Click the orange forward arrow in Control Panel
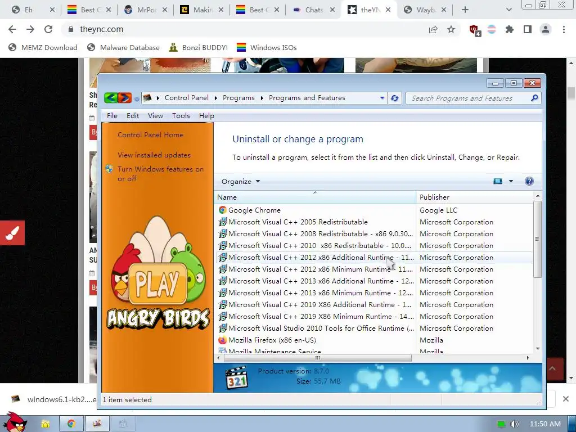The width and height of the screenshot is (576, 432). click(125, 98)
